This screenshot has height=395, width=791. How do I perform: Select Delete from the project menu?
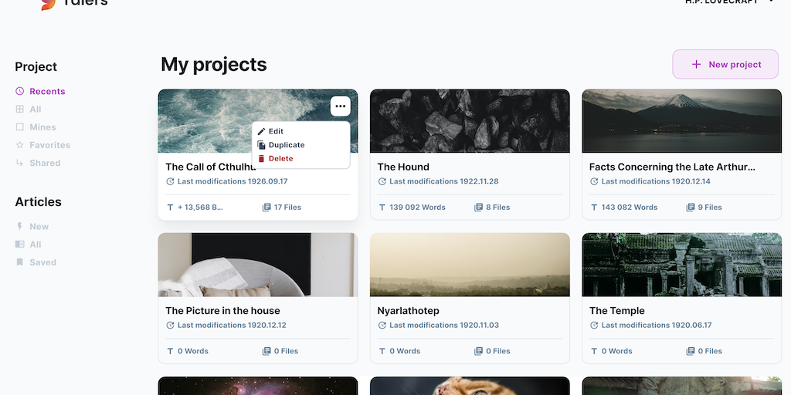[280, 159]
